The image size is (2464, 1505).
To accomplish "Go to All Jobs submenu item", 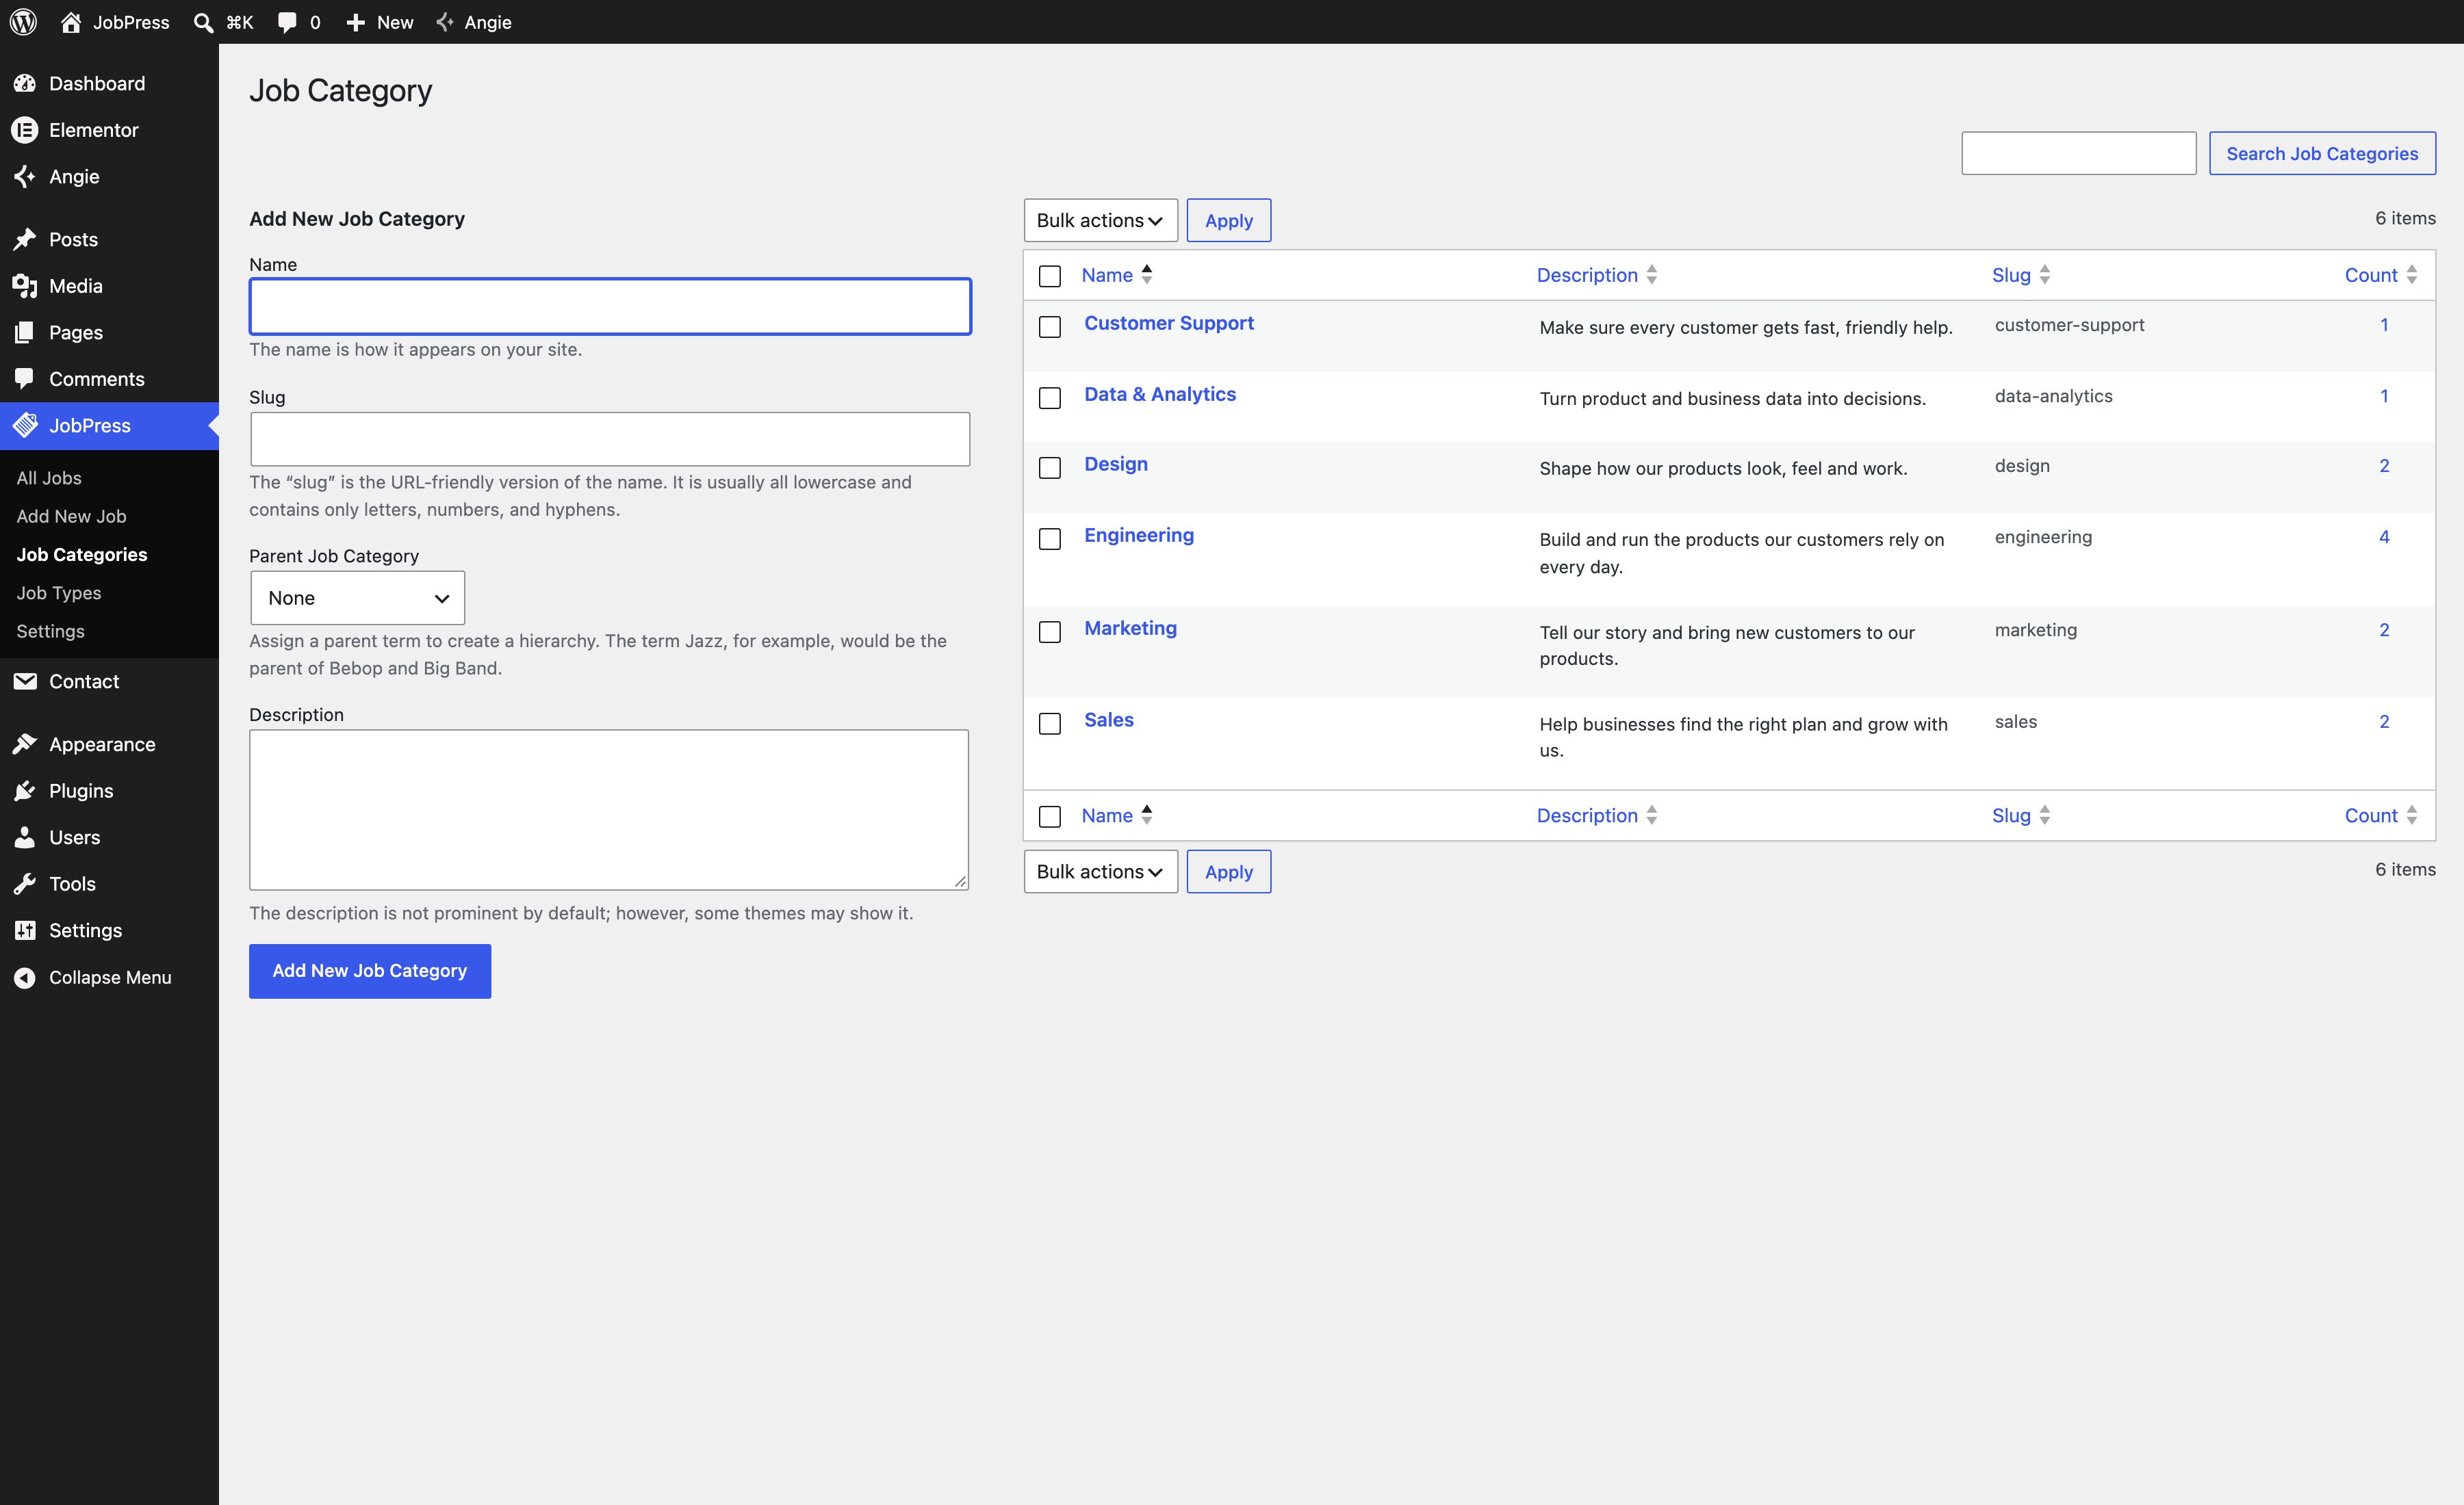I will [x=49, y=477].
